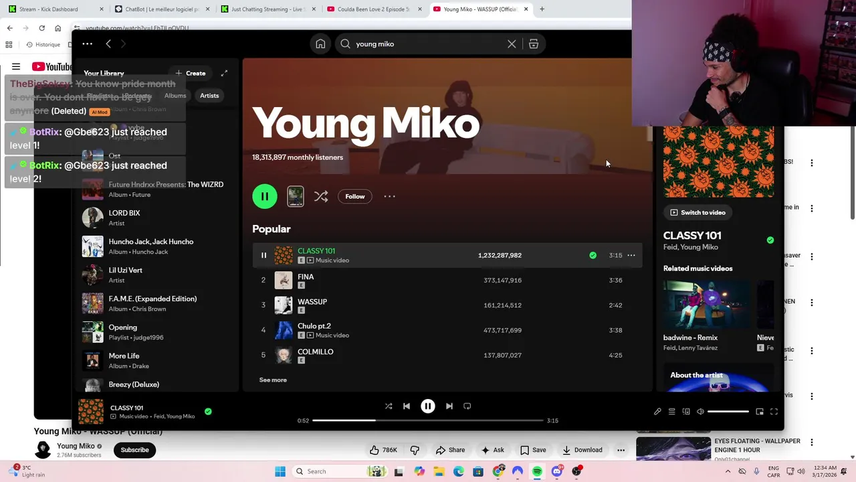Open the LORD BIX artist in the library
Viewport: 856px width, 482px height.
tap(158, 218)
